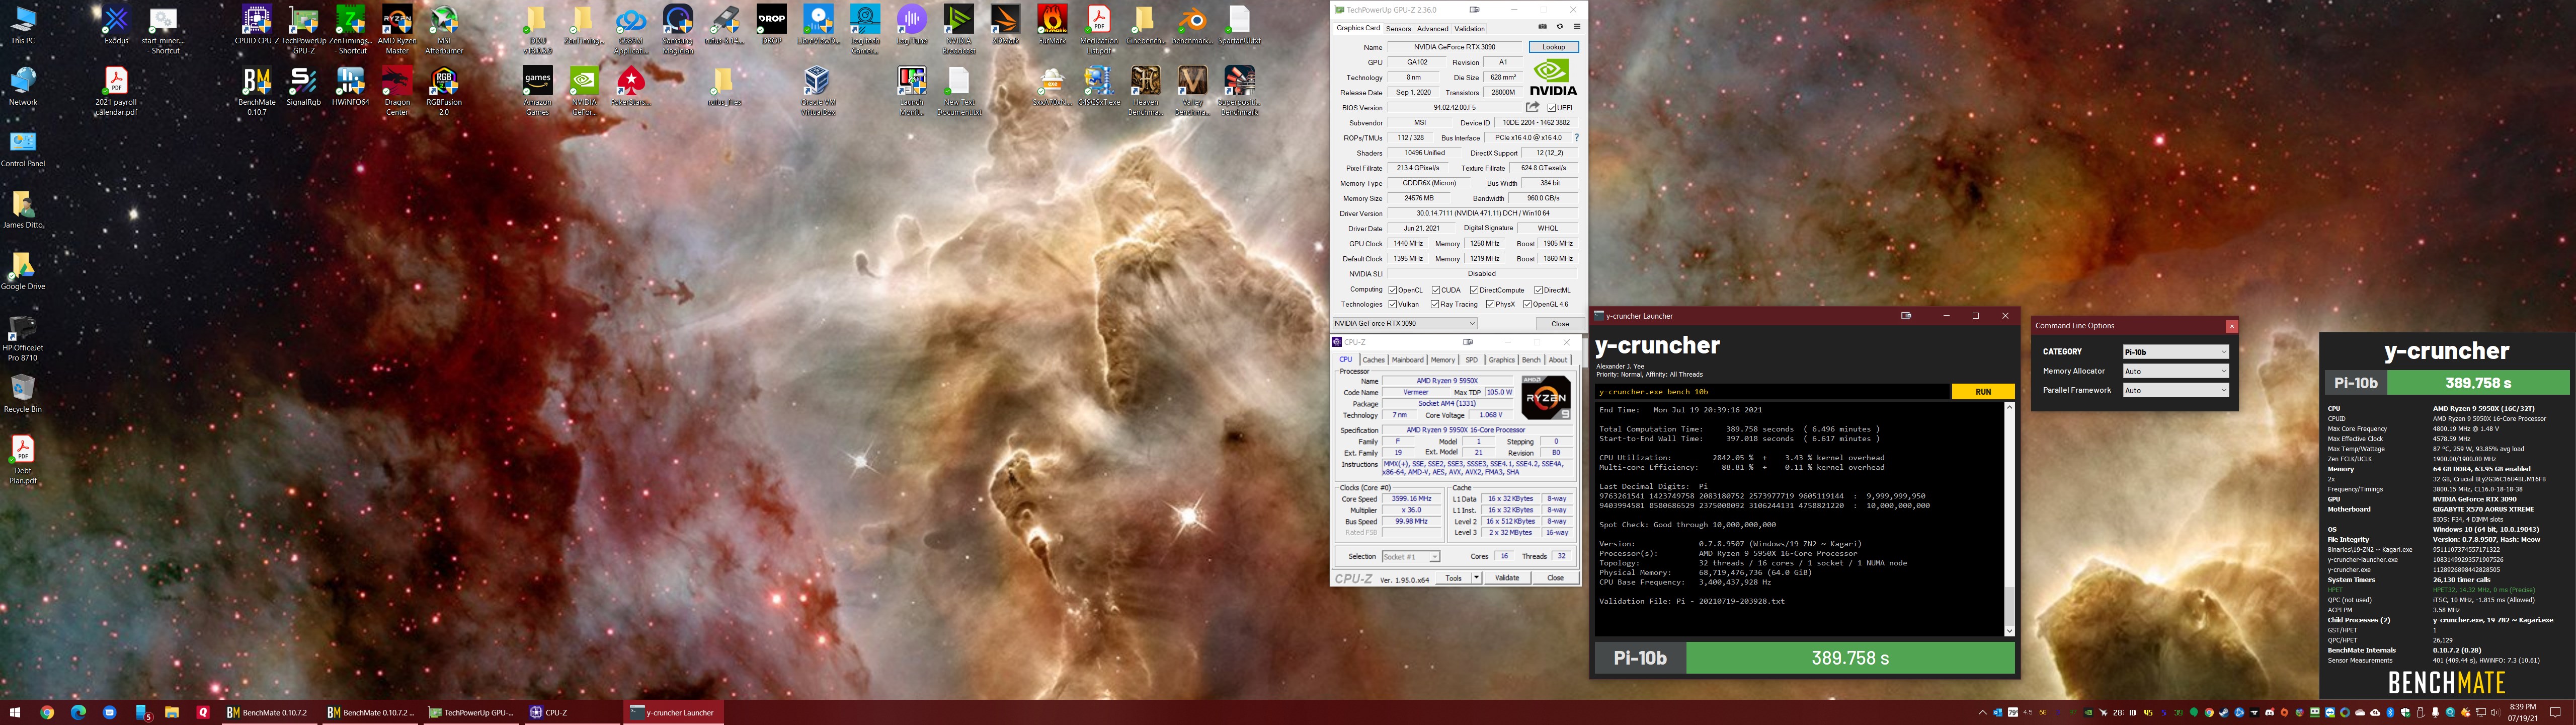Click the Close button in CPU-Z
The image size is (2576, 725).
point(1555,578)
